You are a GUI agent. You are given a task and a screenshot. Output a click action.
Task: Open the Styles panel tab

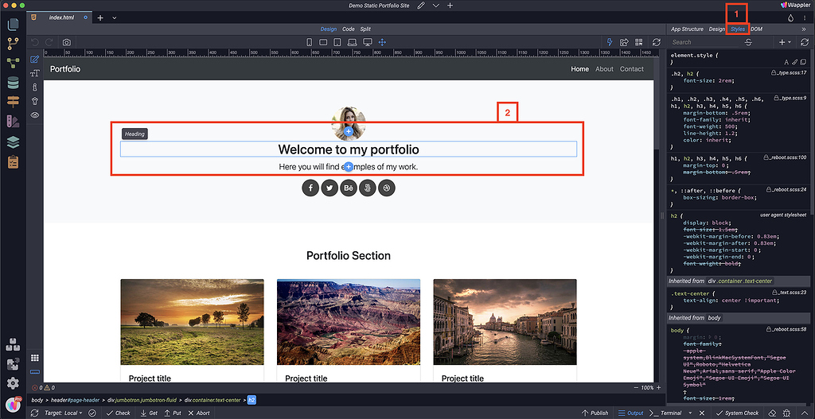point(738,29)
